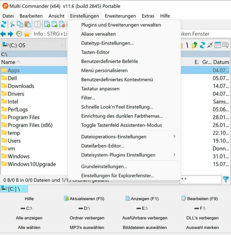The height and width of the screenshot is (235, 231).
Task: Click the panel split layout icon
Action: point(37,24)
